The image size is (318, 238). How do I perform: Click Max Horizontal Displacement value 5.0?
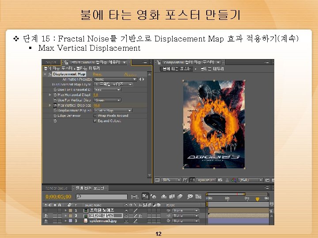pos(95,95)
